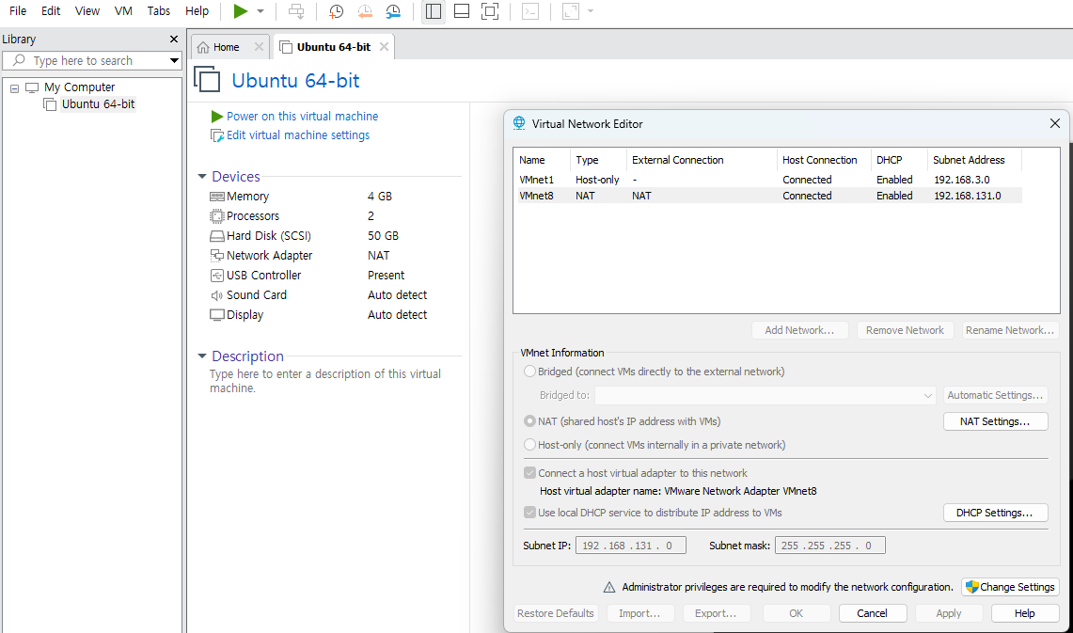Click the Virtual Network Editor globe icon
The image size is (1073, 633).
coord(519,123)
